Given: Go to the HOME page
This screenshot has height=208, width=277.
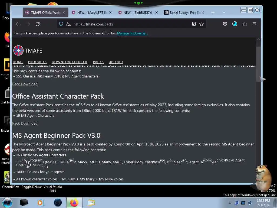Looking at the screenshot, I should pos(18,62).
